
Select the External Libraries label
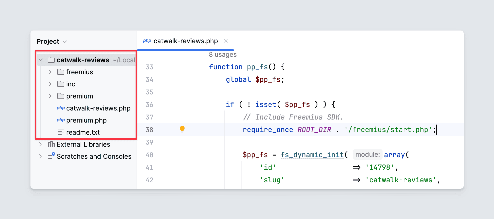83,144
